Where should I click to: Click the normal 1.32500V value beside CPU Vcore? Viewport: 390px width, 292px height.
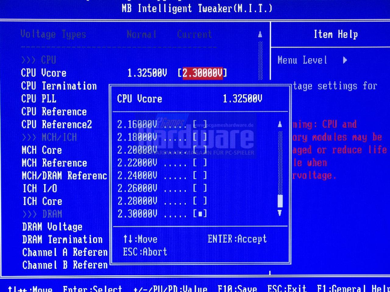[147, 73]
